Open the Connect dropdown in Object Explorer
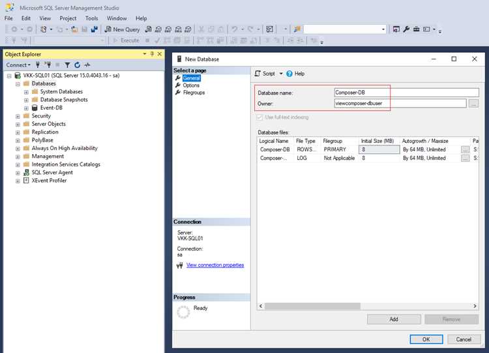489x353 pixels. click(18, 65)
